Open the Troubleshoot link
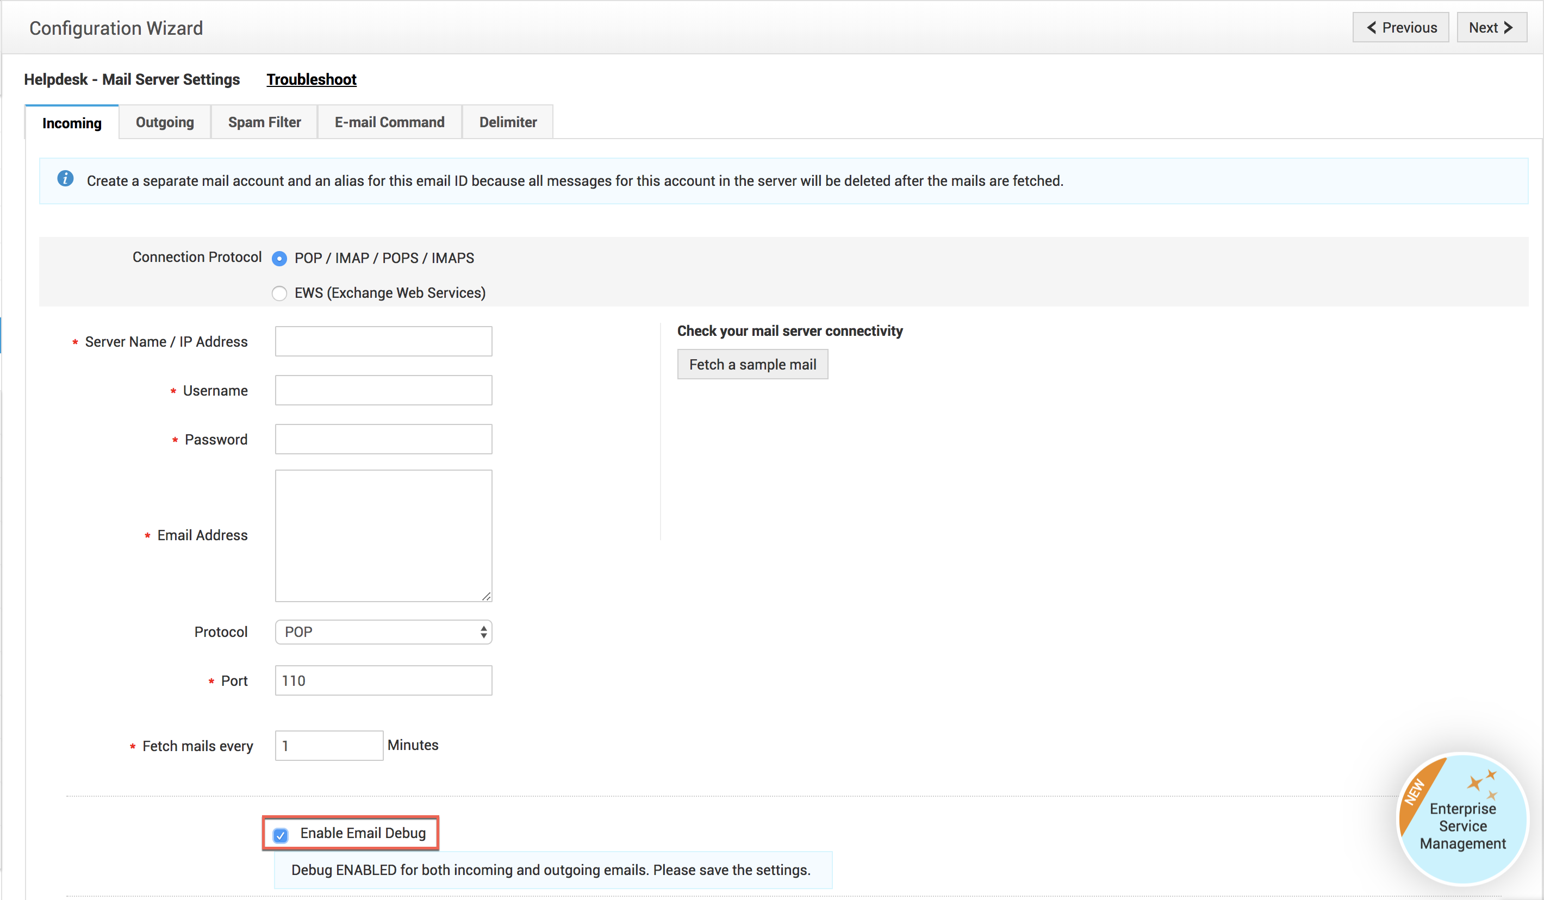The image size is (1544, 900). tap(312, 79)
